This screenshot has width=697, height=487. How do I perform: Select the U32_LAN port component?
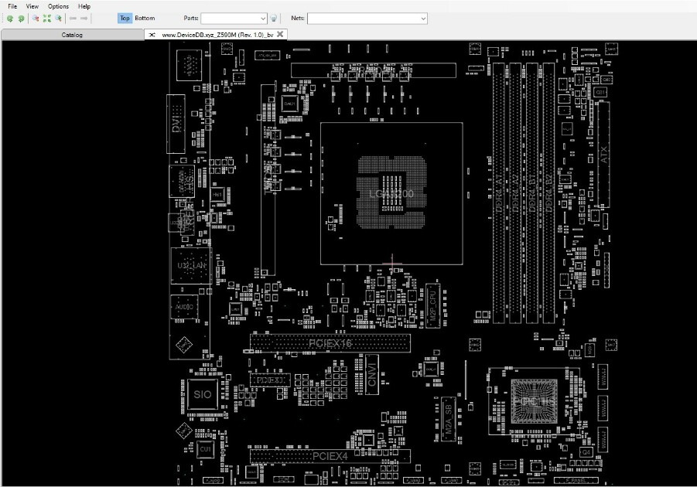pyautogui.click(x=191, y=265)
